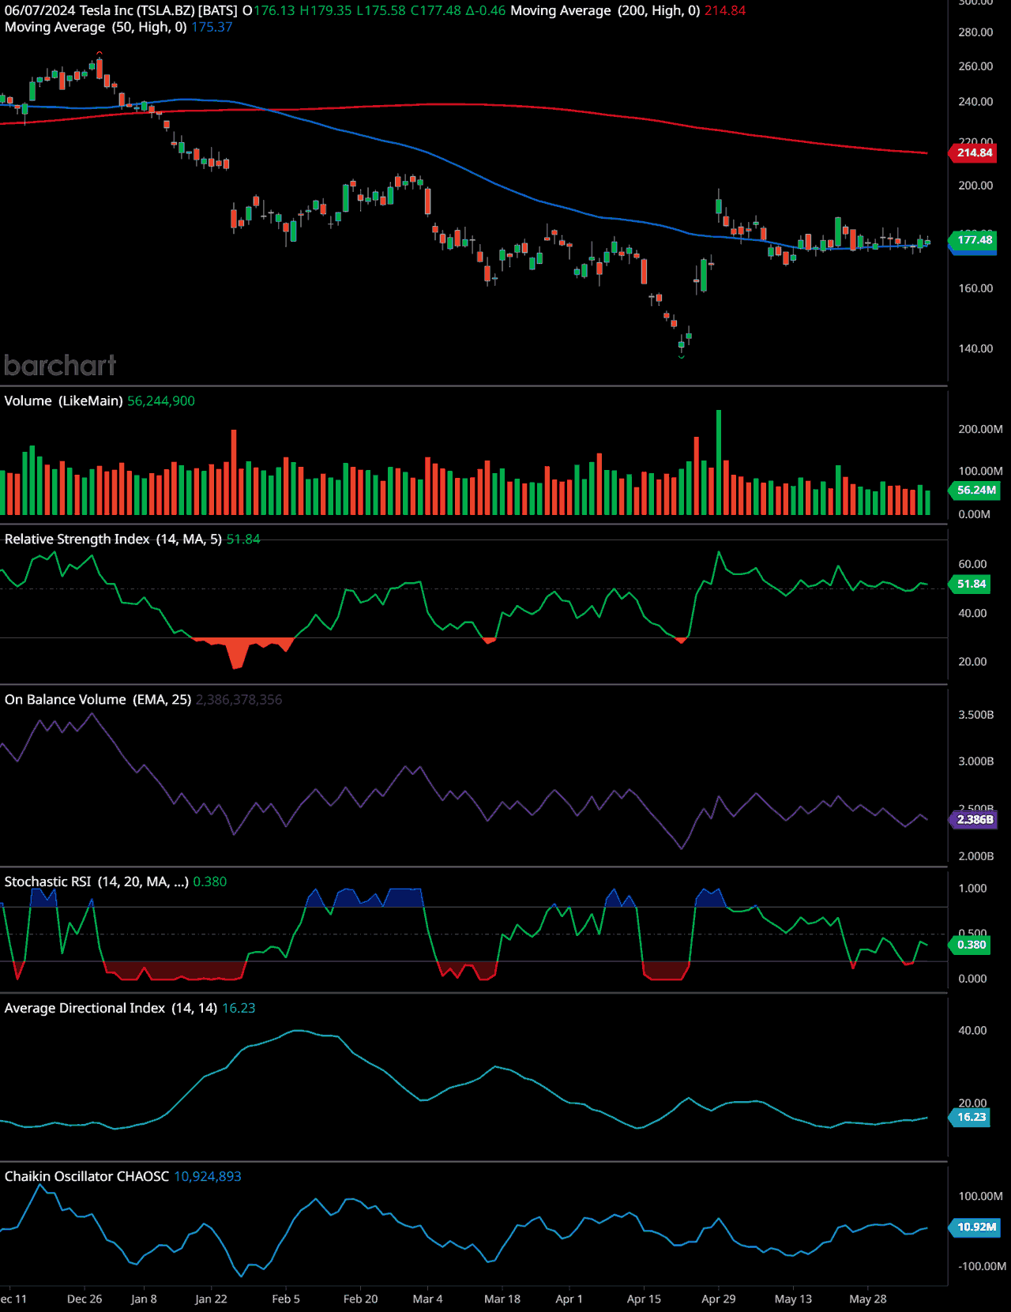The height and width of the screenshot is (1312, 1011).
Task: Select the On Balance Volume (EMA, 25) label
Action: 98,699
